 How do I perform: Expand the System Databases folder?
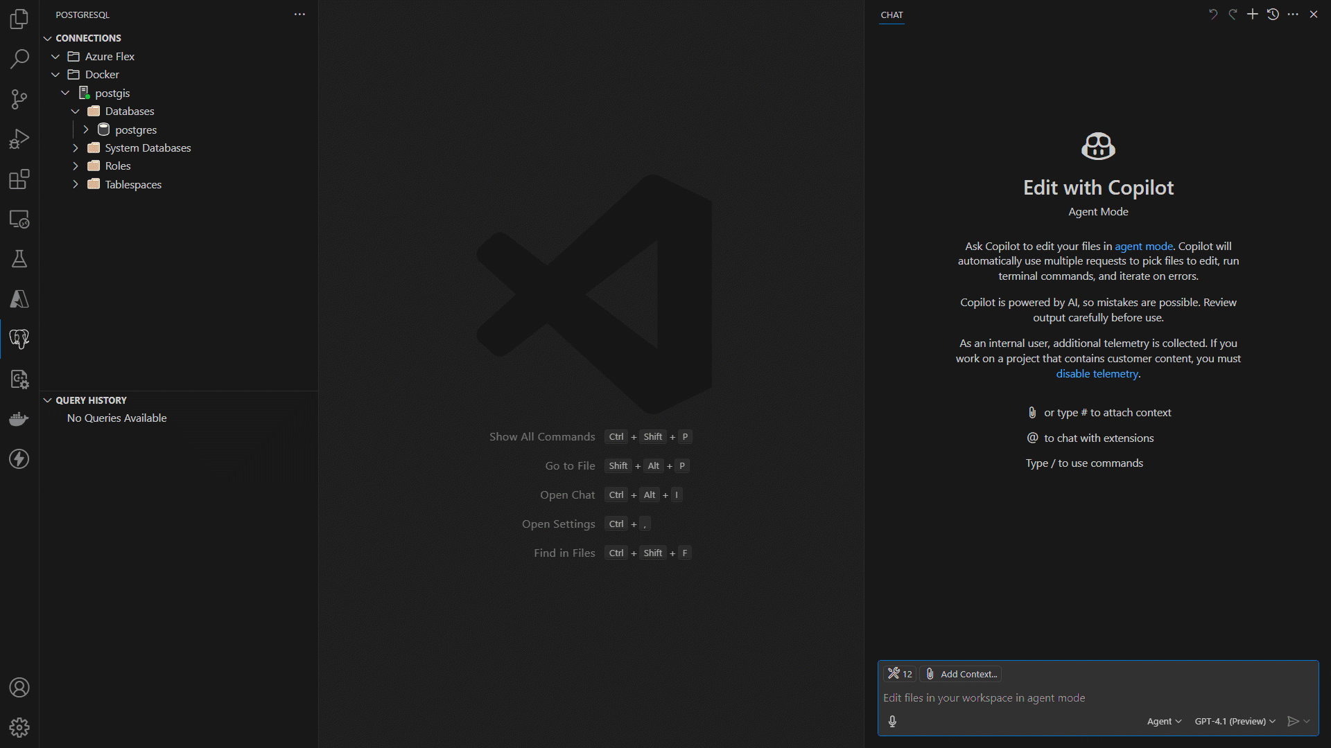point(76,148)
